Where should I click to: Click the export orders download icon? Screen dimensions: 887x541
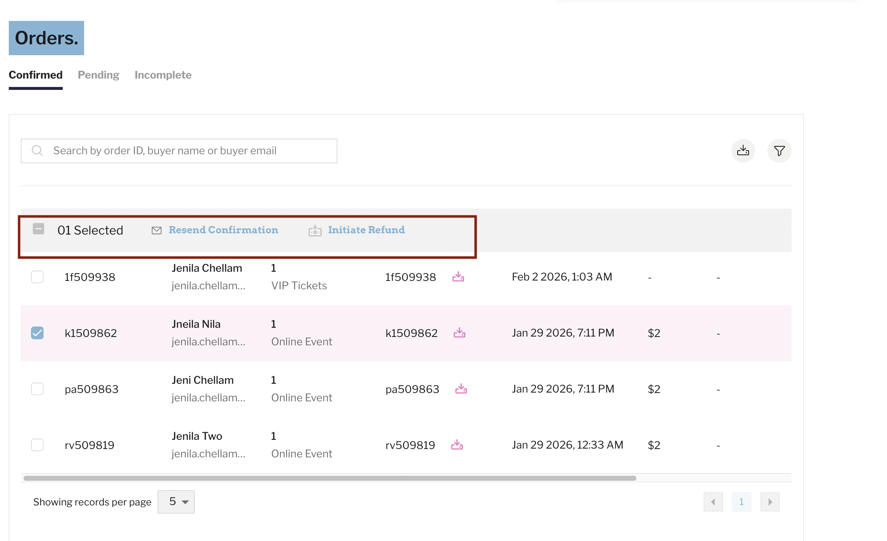[743, 151]
